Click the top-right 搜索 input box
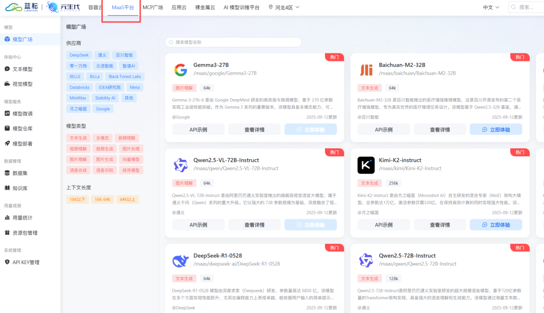This screenshot has width=544, height=313. tap(526, 7)
